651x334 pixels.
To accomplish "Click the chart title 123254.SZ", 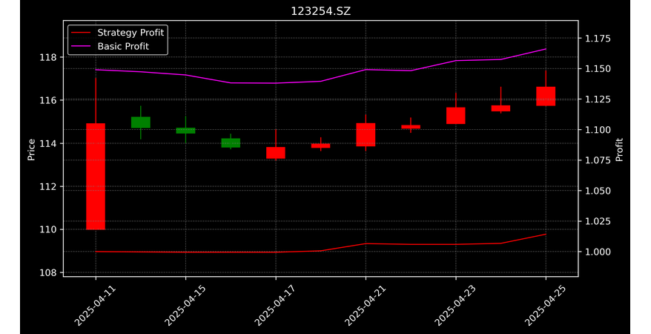I will [x=320, y=11].
